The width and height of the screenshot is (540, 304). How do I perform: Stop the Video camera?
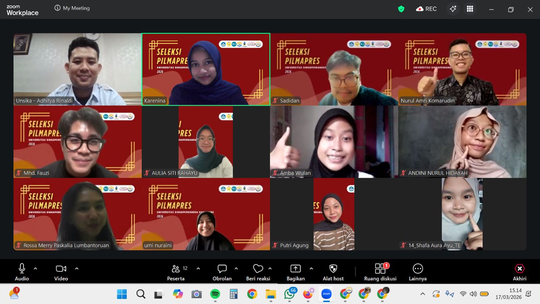tap(61, 269)
